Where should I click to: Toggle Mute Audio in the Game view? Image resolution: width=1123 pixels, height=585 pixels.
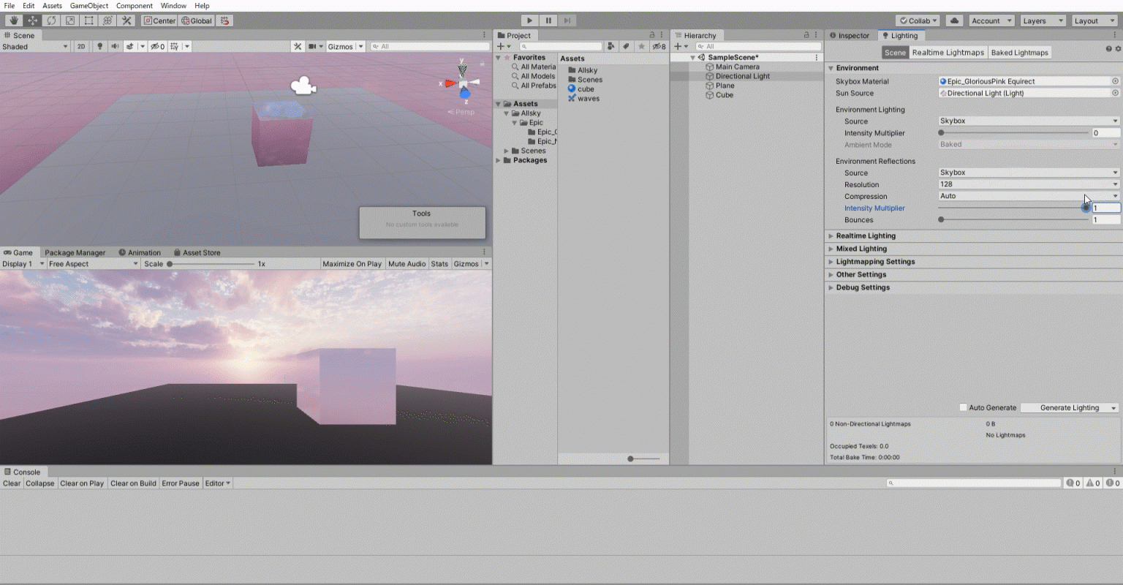click(407, 263)
